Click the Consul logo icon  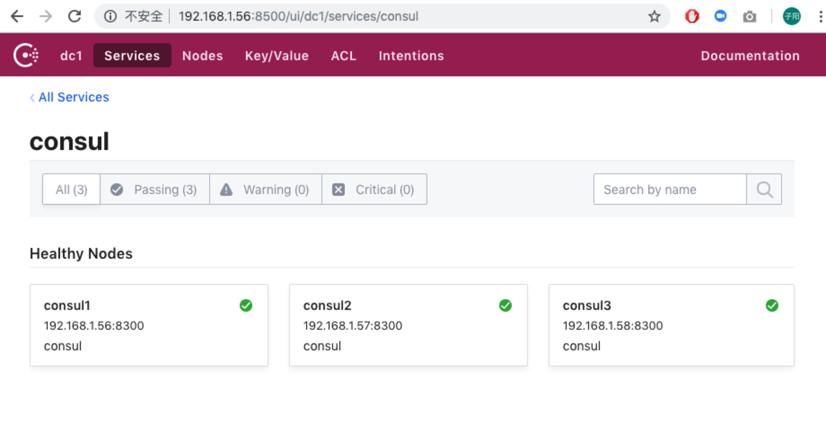point(26,55)
